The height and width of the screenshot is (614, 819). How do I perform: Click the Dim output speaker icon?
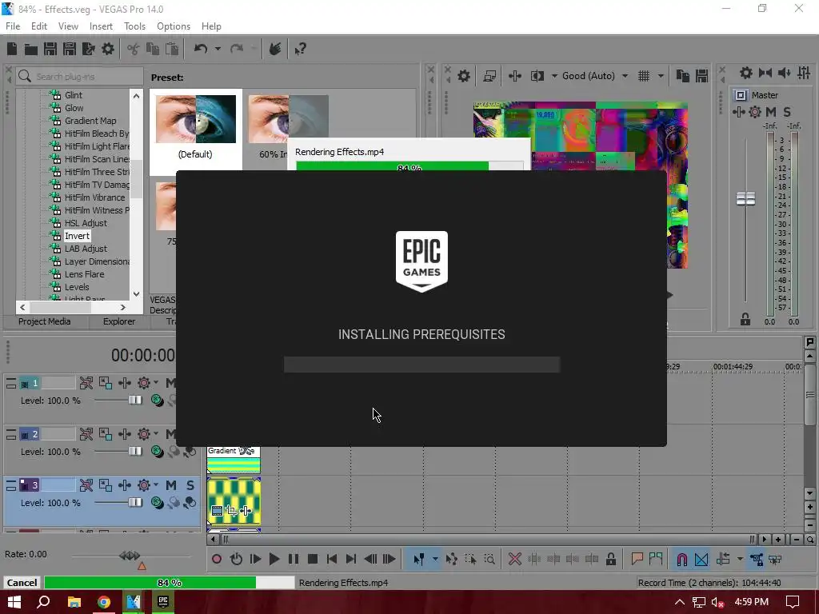click(785, 73)
